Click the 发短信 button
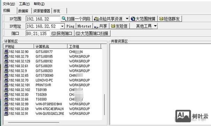211x126 pixels. (x=119, y=26)
